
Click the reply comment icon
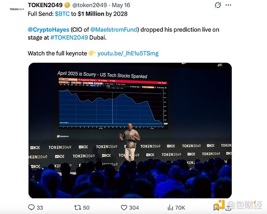coord(31,207)
